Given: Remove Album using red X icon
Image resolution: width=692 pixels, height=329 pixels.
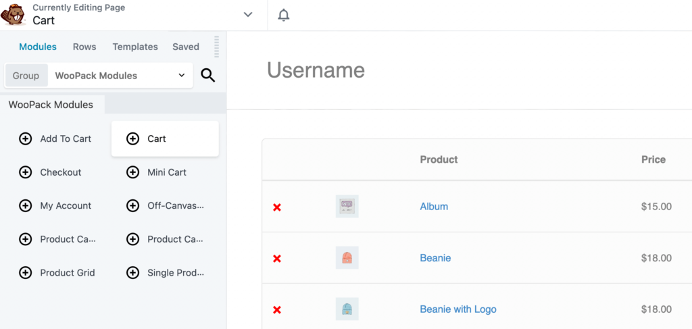Looking at the screenshot, I should pos(277,207).
